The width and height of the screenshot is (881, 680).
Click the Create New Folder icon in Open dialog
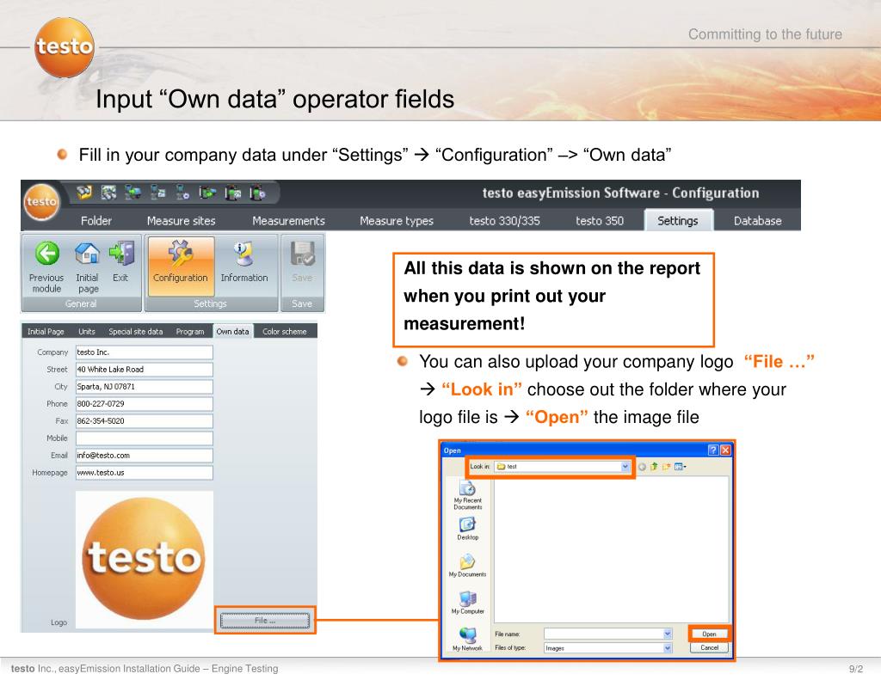pyautogui.click(x=667, y=467)
